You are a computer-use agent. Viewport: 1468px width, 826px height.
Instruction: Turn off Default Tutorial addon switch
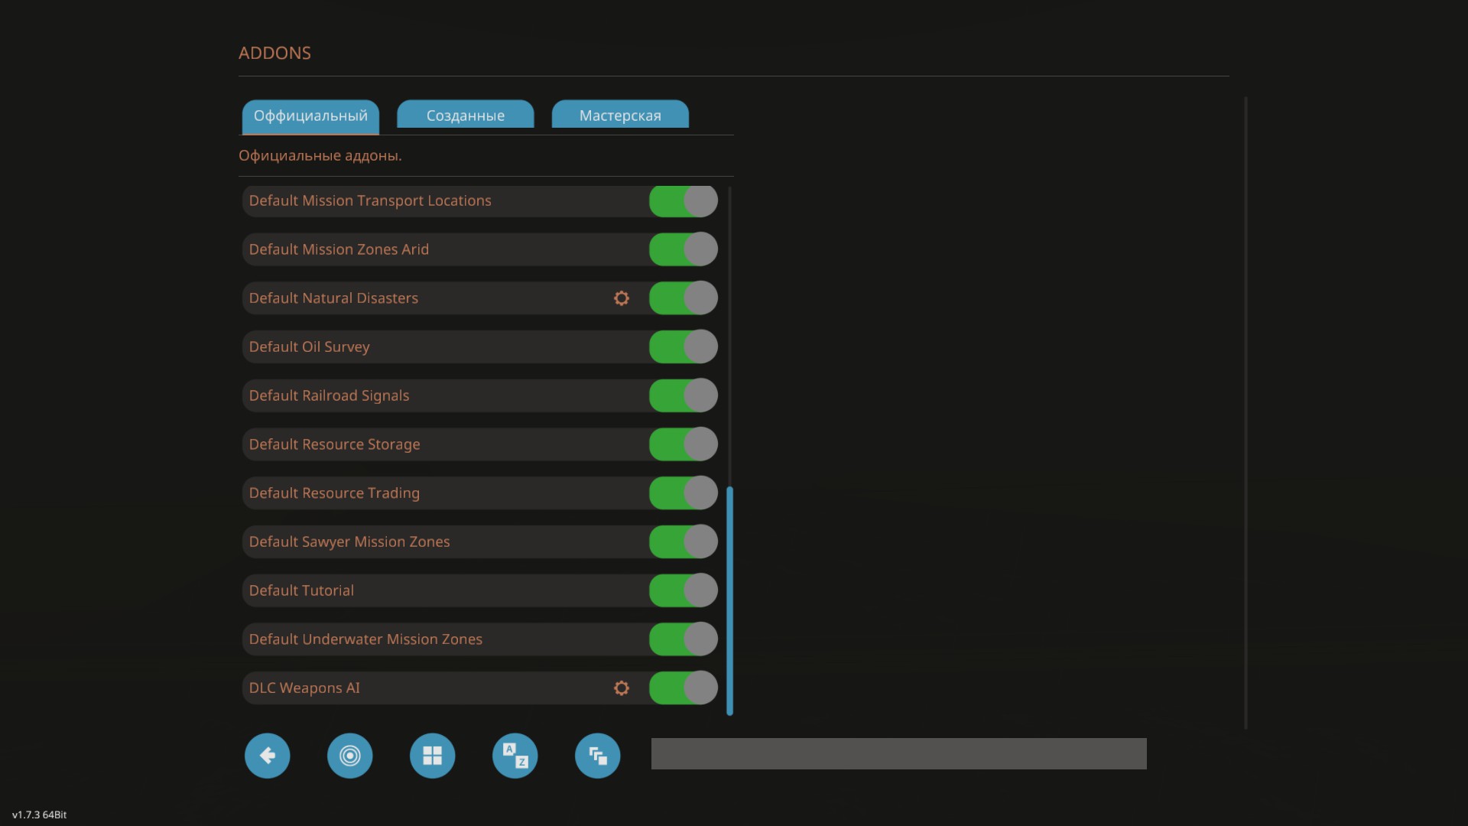[683, 590]
